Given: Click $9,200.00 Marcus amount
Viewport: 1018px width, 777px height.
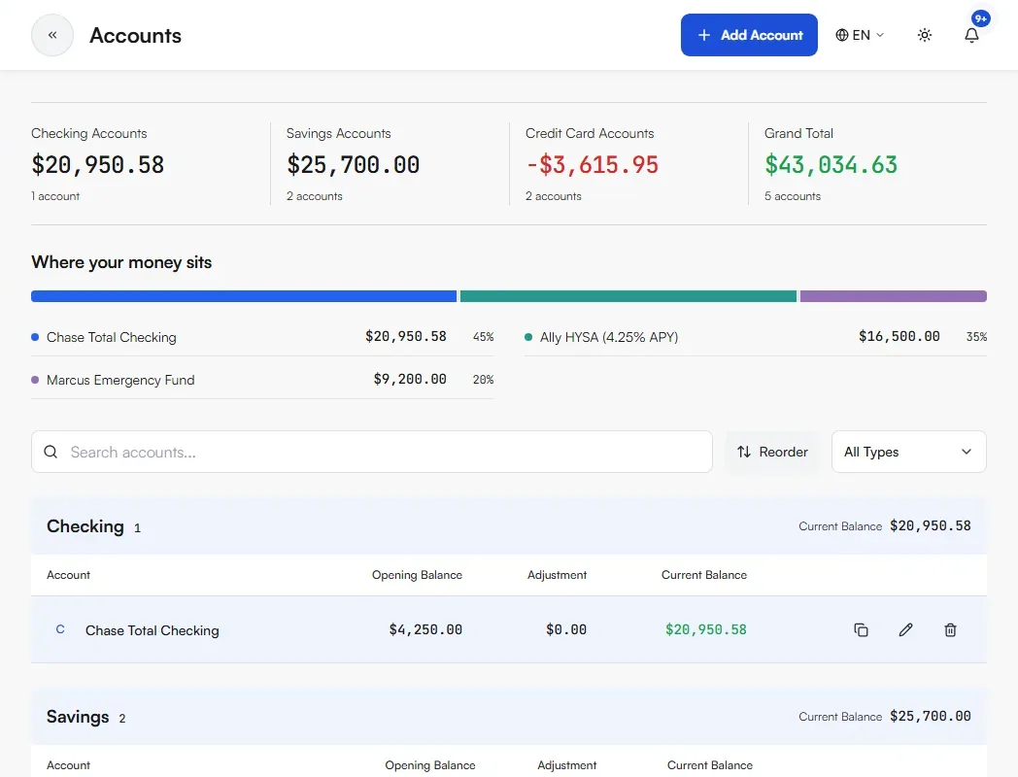Looking at the screenshot, I should pos(410,379).
